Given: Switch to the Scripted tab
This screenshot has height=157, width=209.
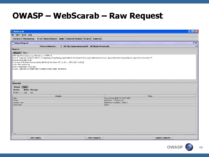Looking at the screenshot, I should pos(87,39).
